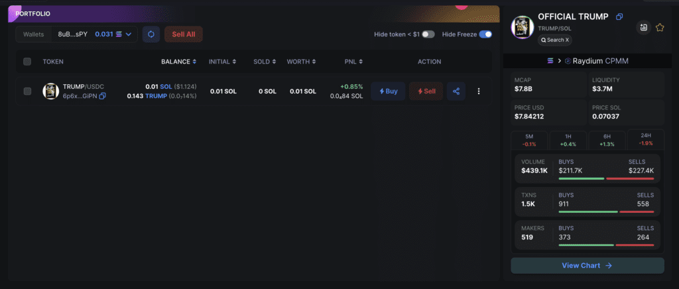Click the MAKERS buys/sells ratio bar
The height and width of the screenshot is (289, 679).
(x=606, y=245)
